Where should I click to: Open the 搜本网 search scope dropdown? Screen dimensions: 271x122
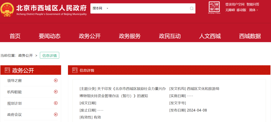(x=100, y=8)
